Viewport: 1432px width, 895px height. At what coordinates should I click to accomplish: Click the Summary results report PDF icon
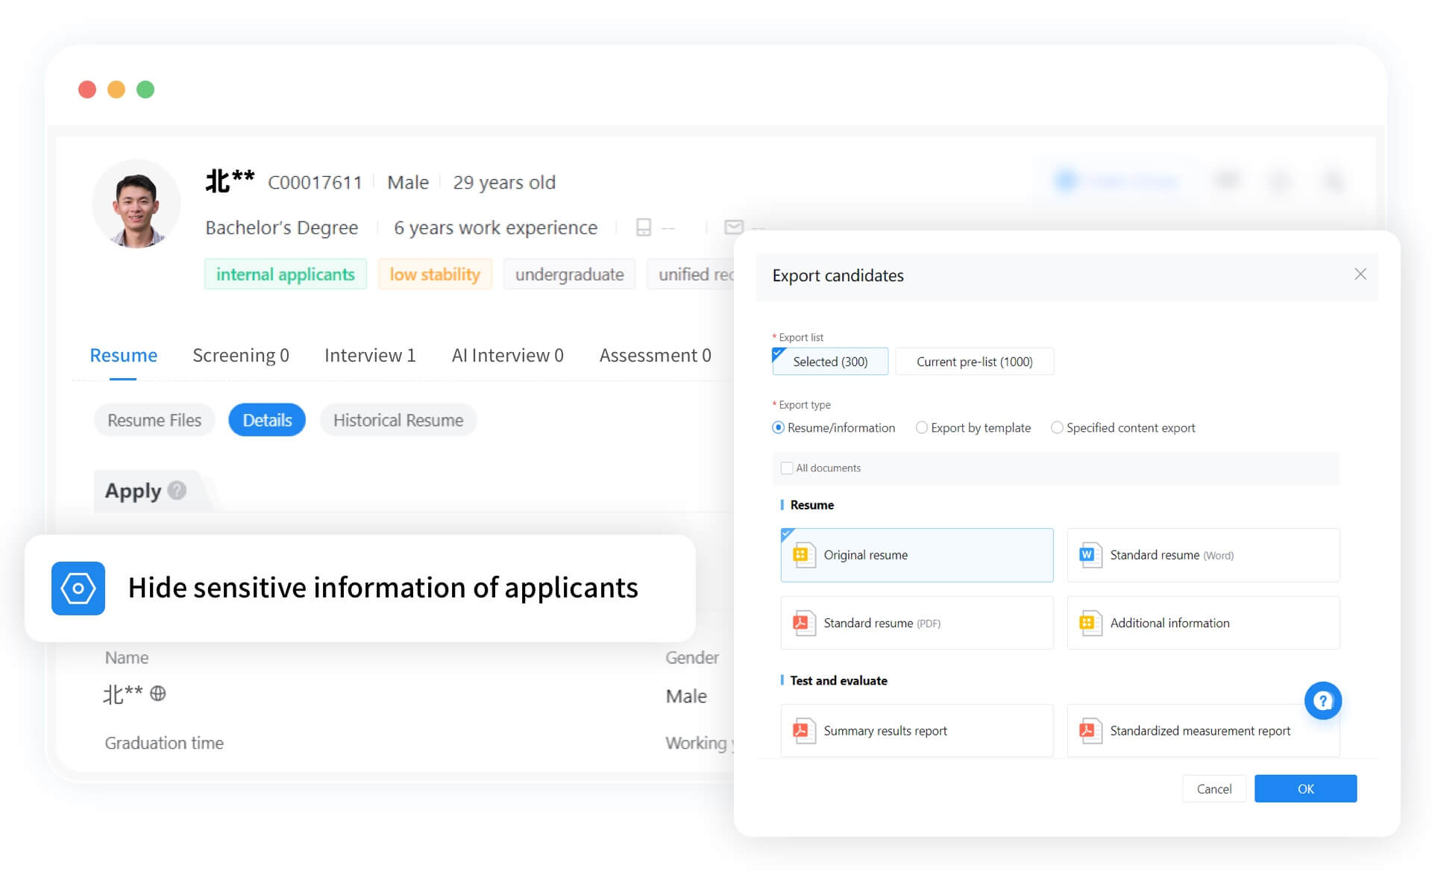coord(803,731)
